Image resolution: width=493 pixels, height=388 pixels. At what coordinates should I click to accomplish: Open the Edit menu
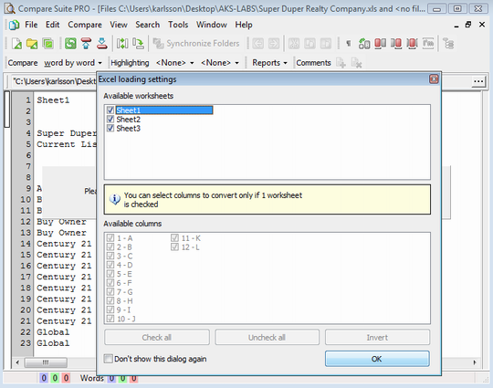tap(52, 25)
